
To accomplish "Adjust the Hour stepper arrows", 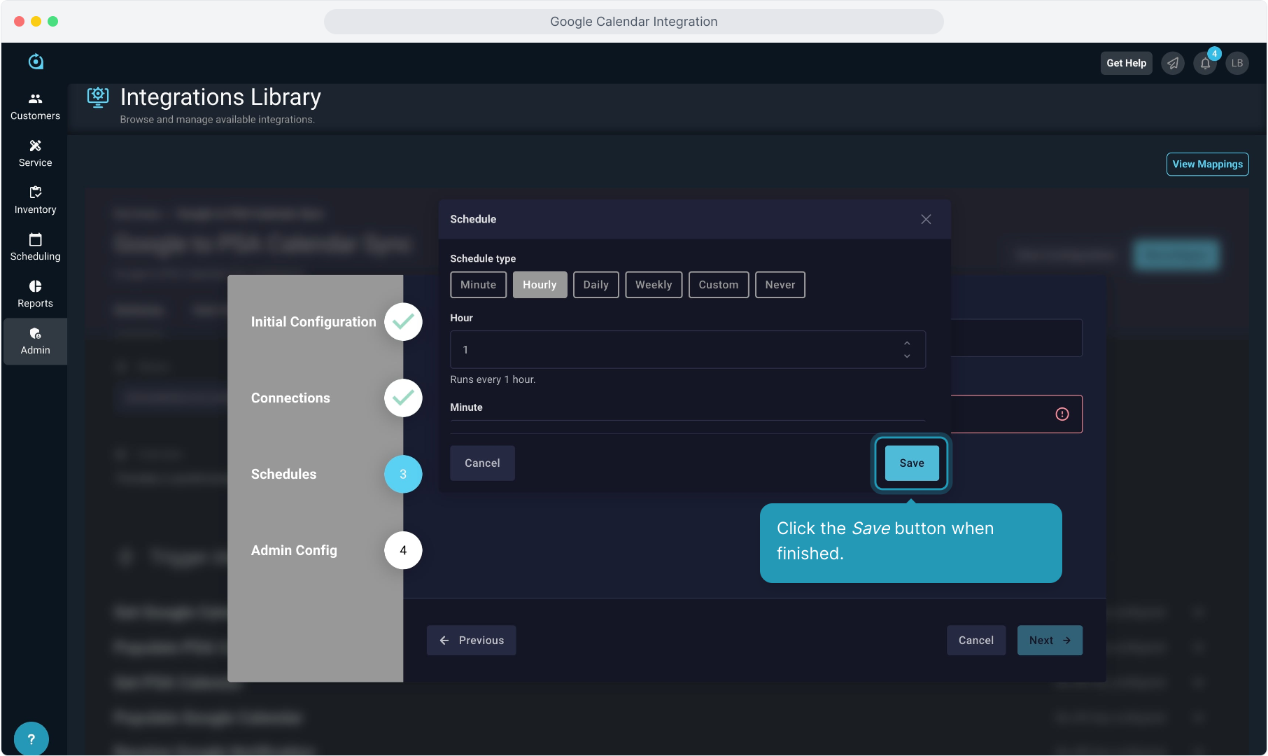I will click(x=907, y=349).
